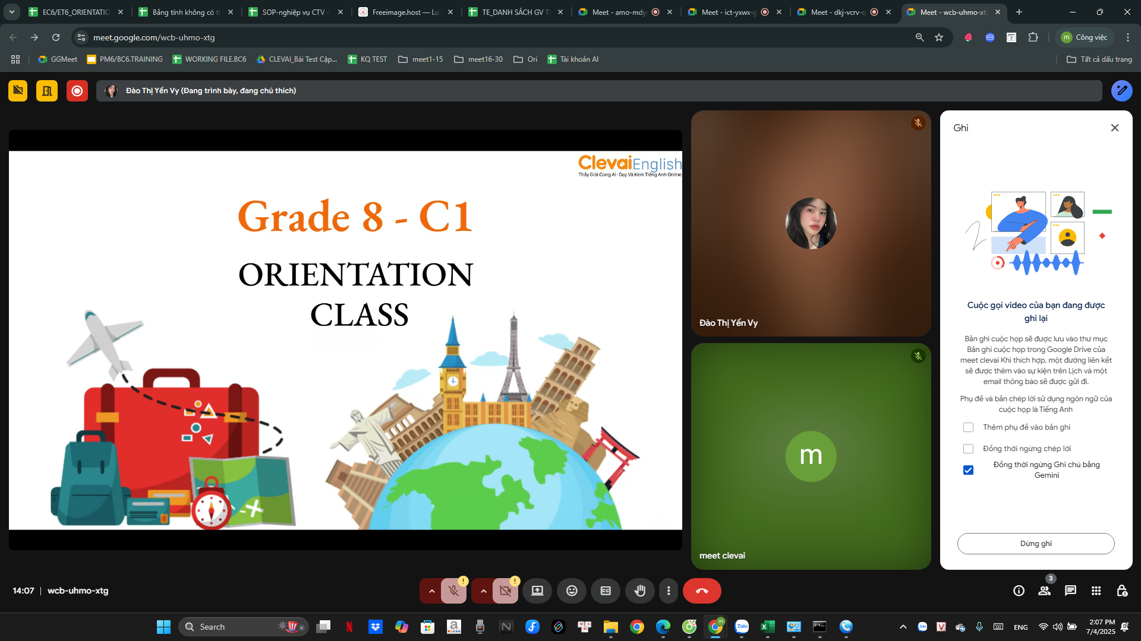
Task: Show hidden system tray icons
Action: (903, 627)
